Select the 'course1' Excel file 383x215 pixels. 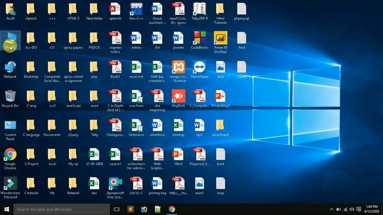click(x=115, y=156)
